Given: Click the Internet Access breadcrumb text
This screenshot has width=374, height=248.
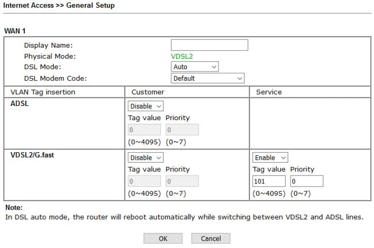Looking at the screenshot, I should coord(28,6).
